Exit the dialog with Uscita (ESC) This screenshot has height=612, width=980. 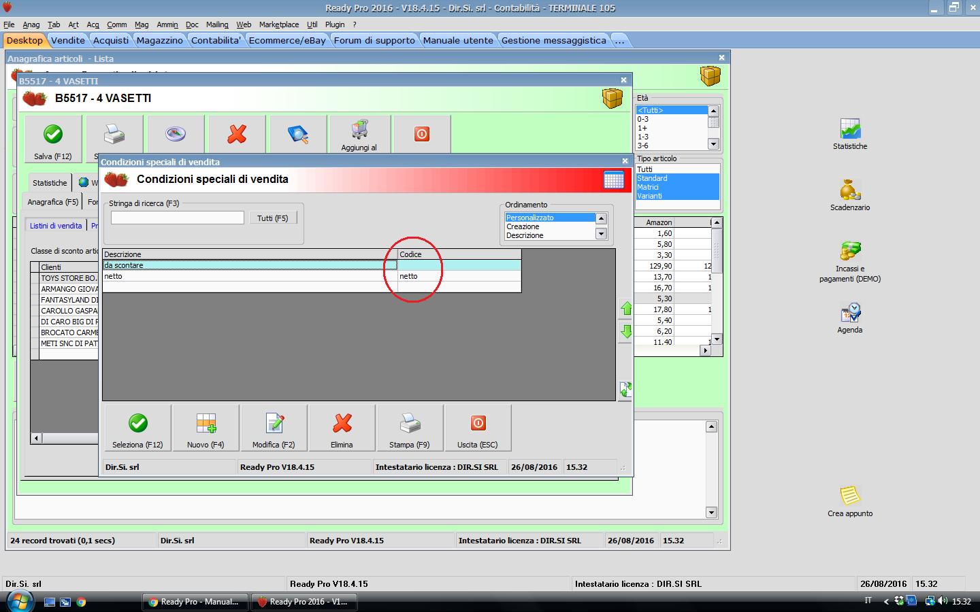pos(478,428)
